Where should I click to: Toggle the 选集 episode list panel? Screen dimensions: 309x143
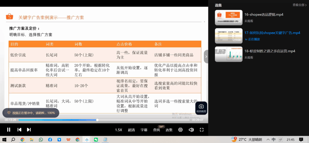(169, 130)
